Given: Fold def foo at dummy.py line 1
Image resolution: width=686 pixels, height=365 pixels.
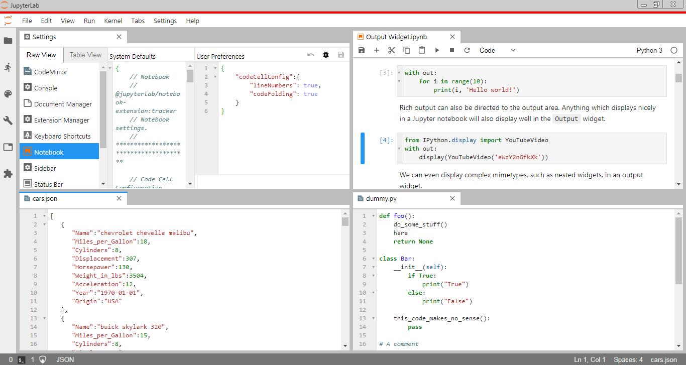Looking at the screenshot, I should 373,216.
